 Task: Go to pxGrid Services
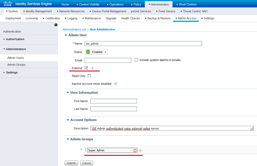click(141, 11)
